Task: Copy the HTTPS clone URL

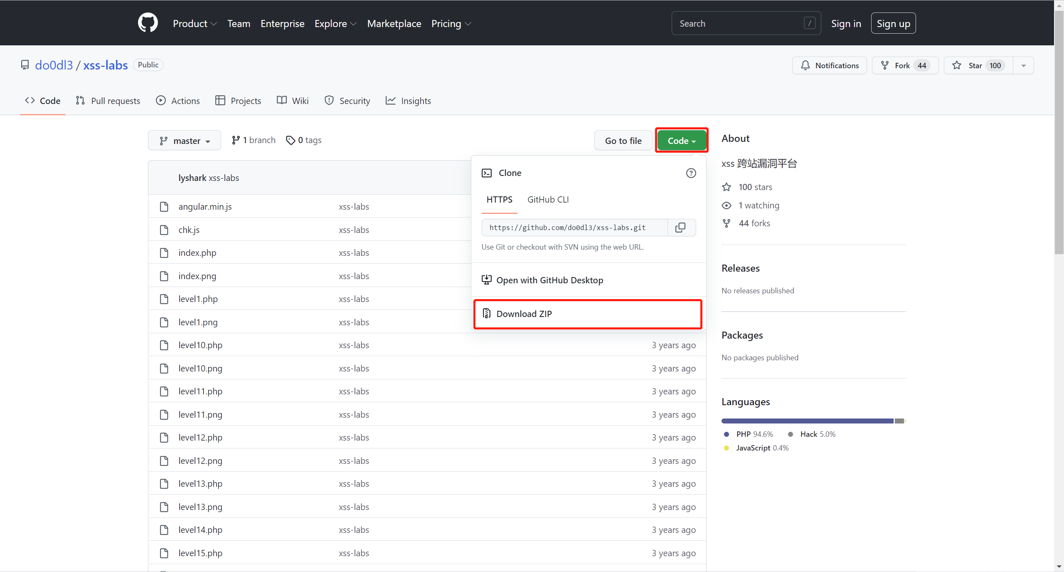Action: 680,228
